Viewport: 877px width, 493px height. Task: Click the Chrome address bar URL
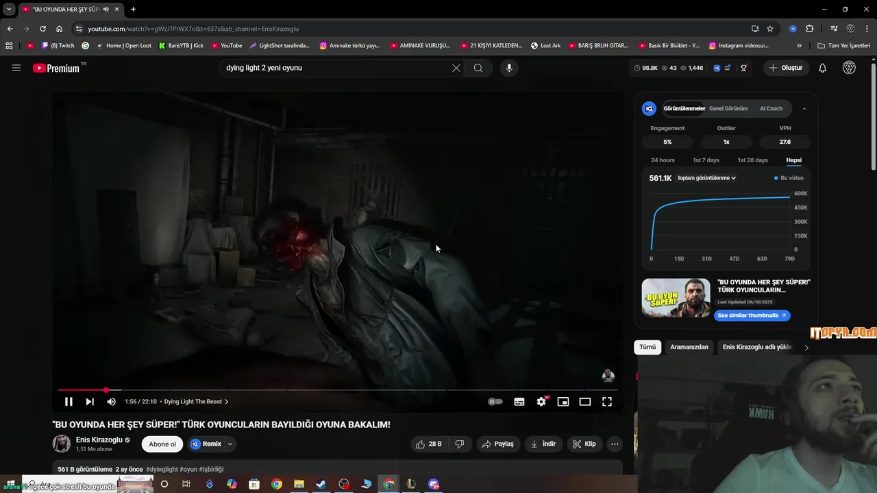point(193,29)
